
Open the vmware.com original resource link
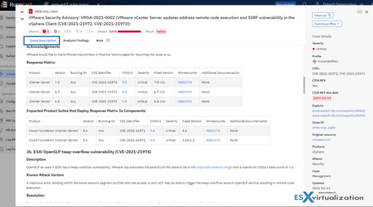(321, 140)
